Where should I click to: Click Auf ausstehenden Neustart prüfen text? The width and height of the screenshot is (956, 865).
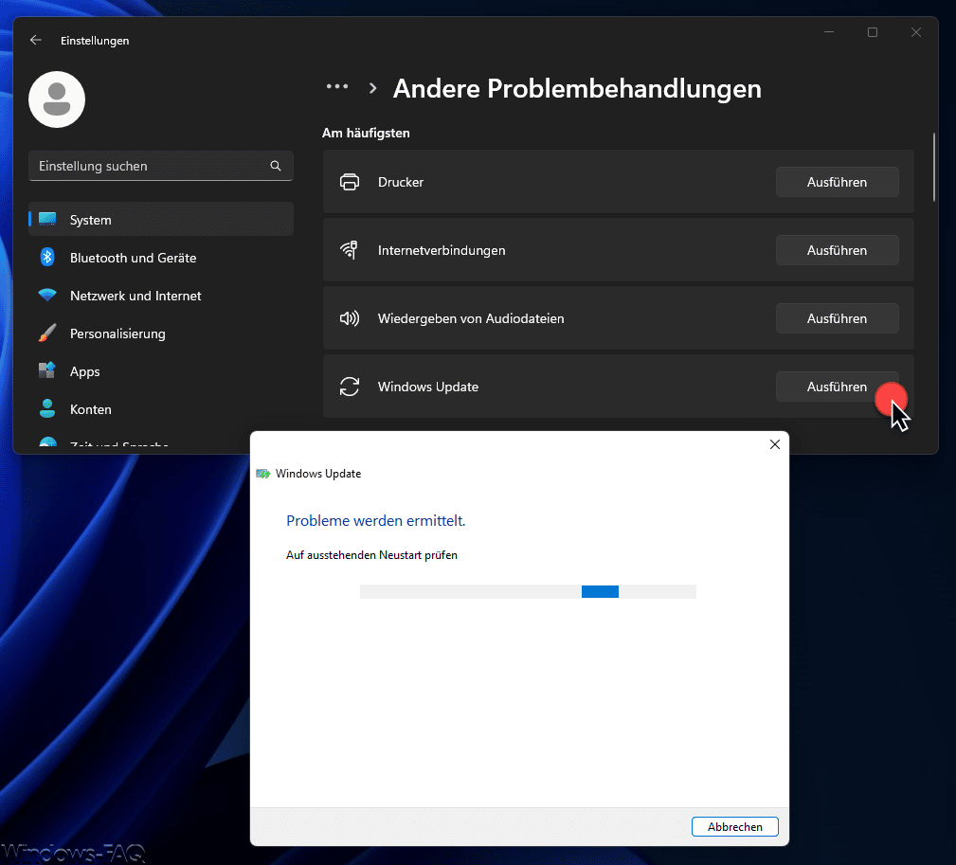[371, 555]
